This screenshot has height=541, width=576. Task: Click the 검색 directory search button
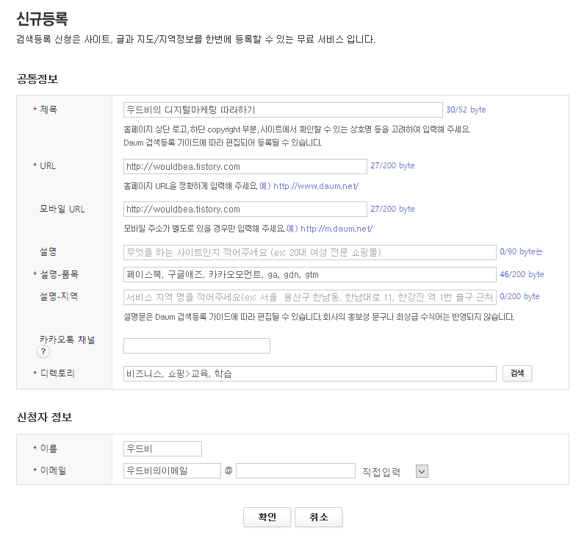pos(517,373)
